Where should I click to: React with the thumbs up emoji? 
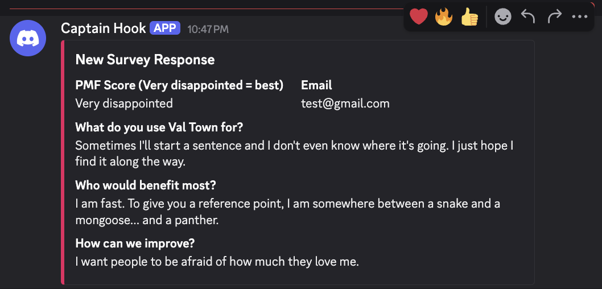tap(469, 17)
